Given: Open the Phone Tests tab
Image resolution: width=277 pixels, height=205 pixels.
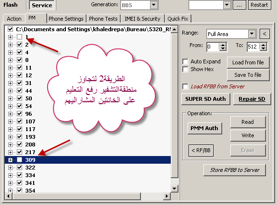Looking at the screenshot, I should [103, 19].
